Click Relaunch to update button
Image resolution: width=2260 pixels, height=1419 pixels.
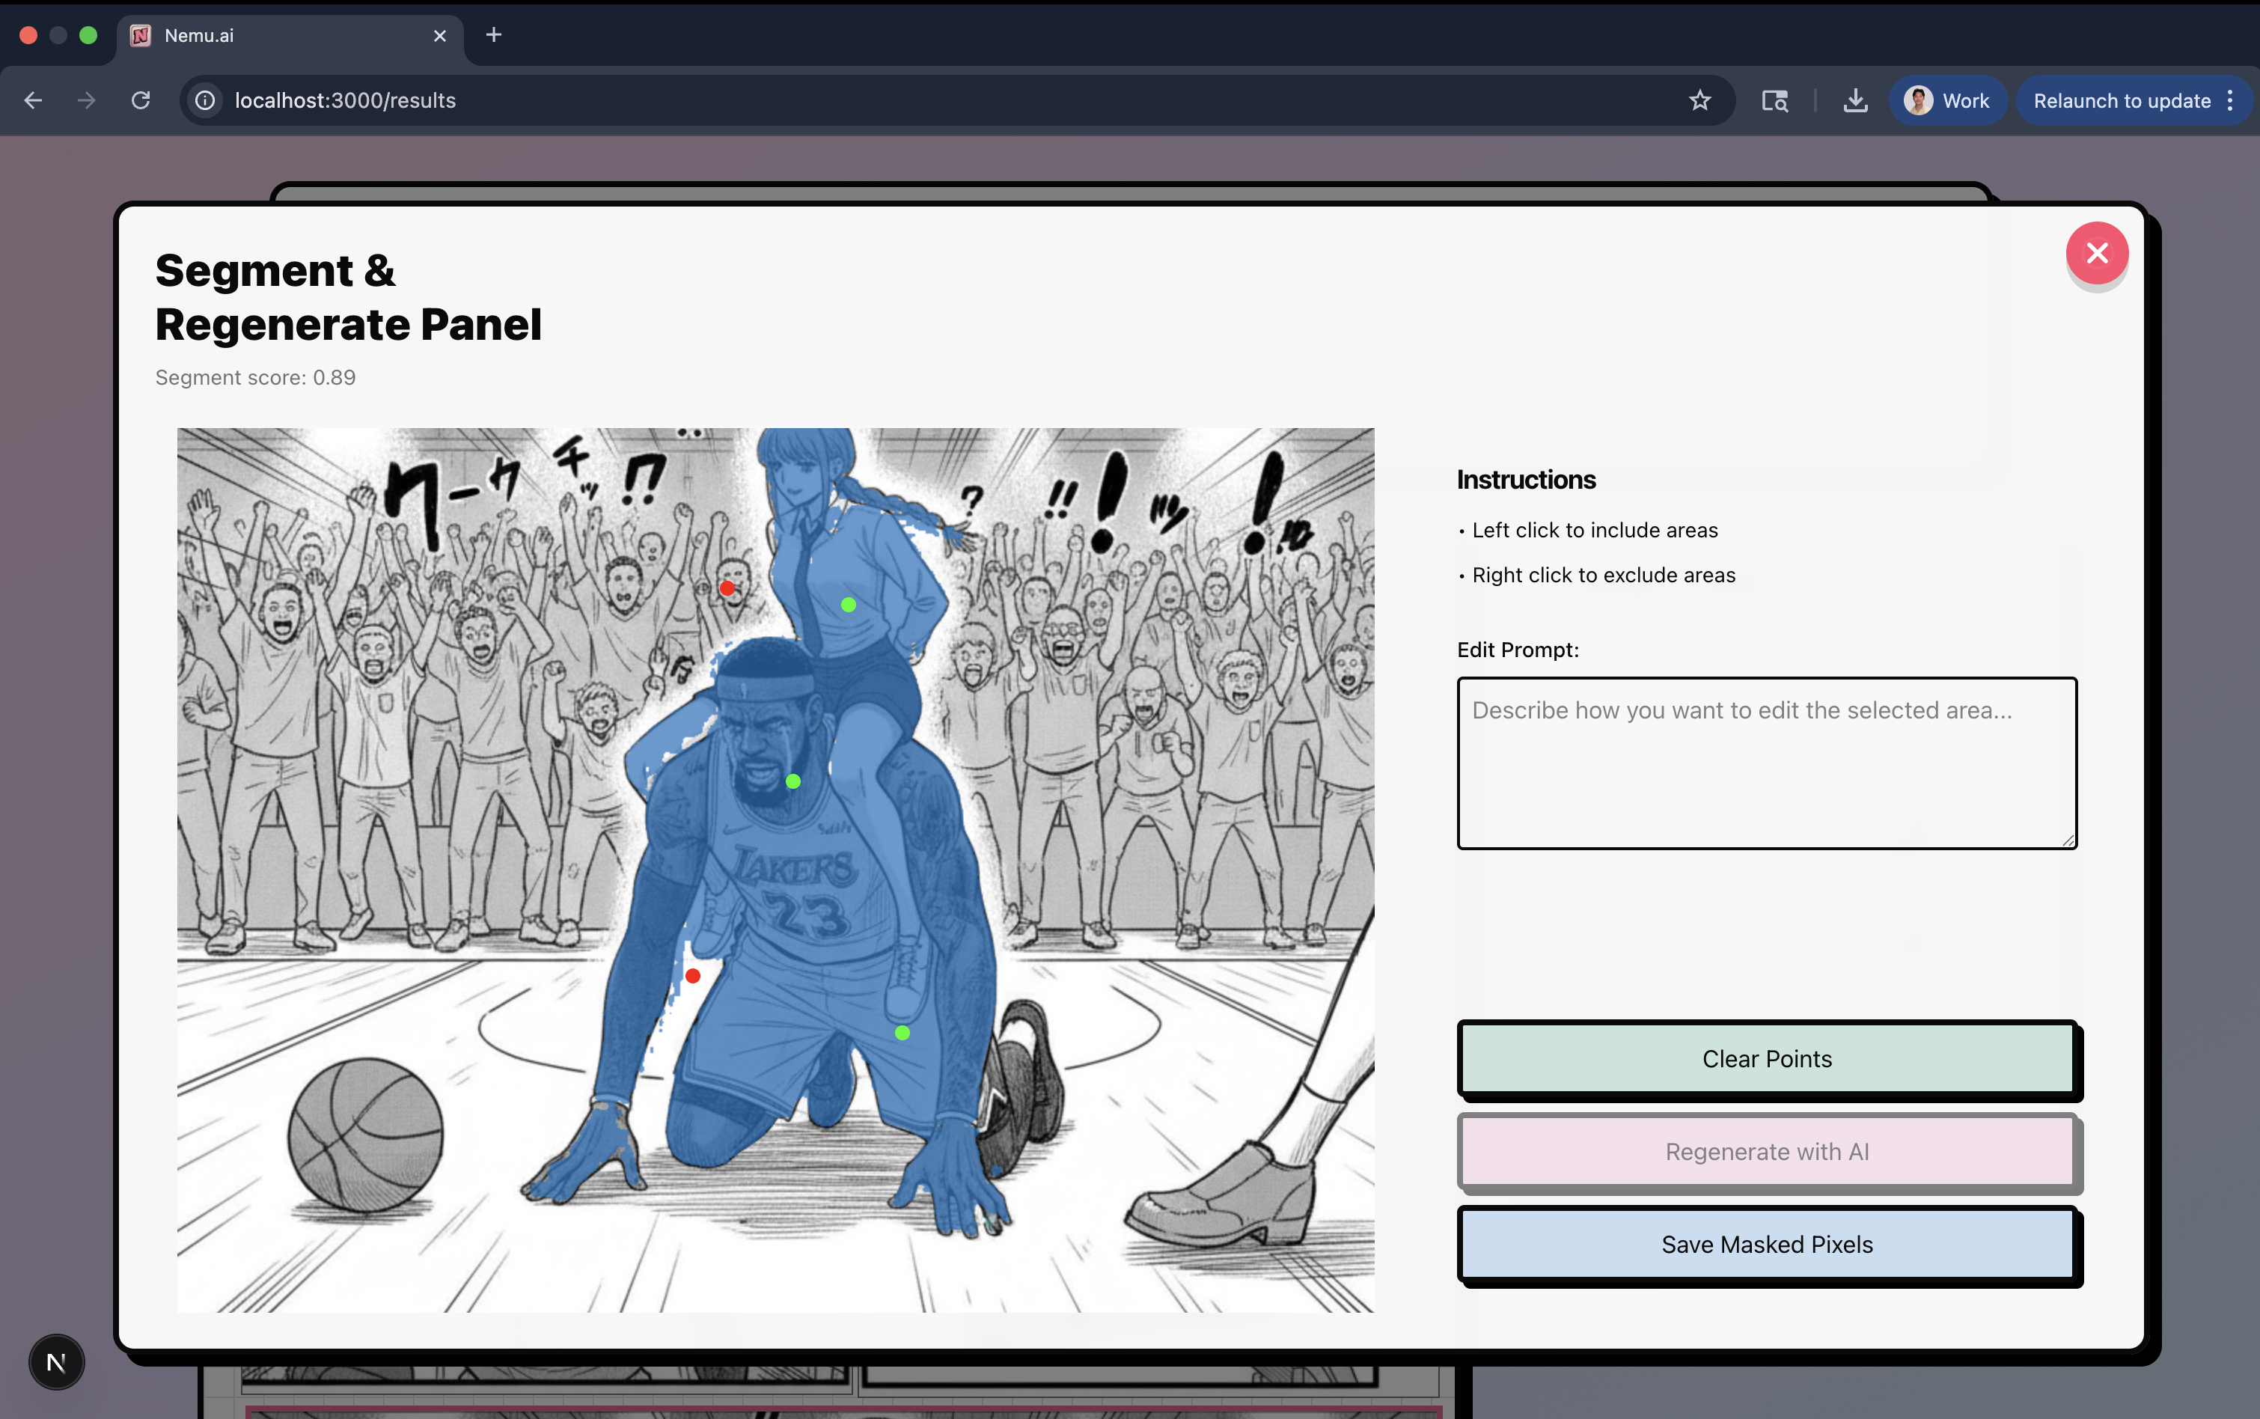pyautogui.click(x=2121, y=100)
